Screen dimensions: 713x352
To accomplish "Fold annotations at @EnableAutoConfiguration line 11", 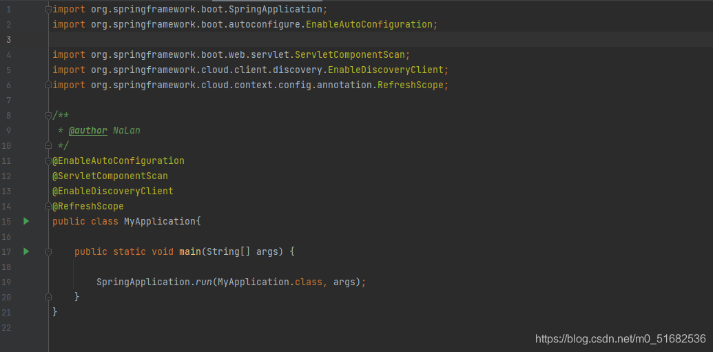I will tap(48, 161).
